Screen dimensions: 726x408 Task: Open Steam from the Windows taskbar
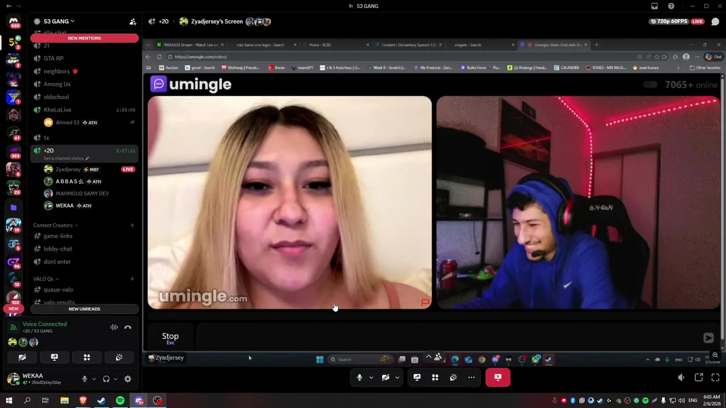pos(102,401)
